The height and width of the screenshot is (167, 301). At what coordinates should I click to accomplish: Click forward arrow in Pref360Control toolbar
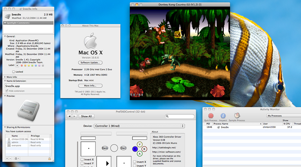tap(75, 116)
